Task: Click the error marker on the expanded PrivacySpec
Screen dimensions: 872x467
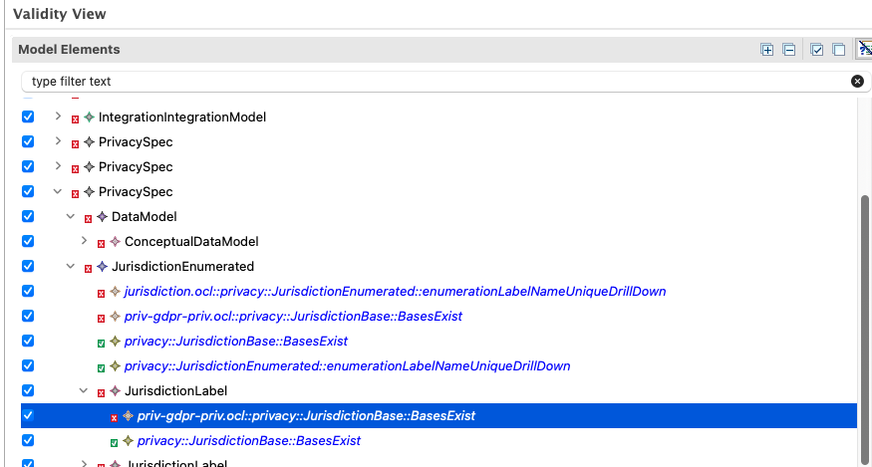Action: [x=75, y=194]
